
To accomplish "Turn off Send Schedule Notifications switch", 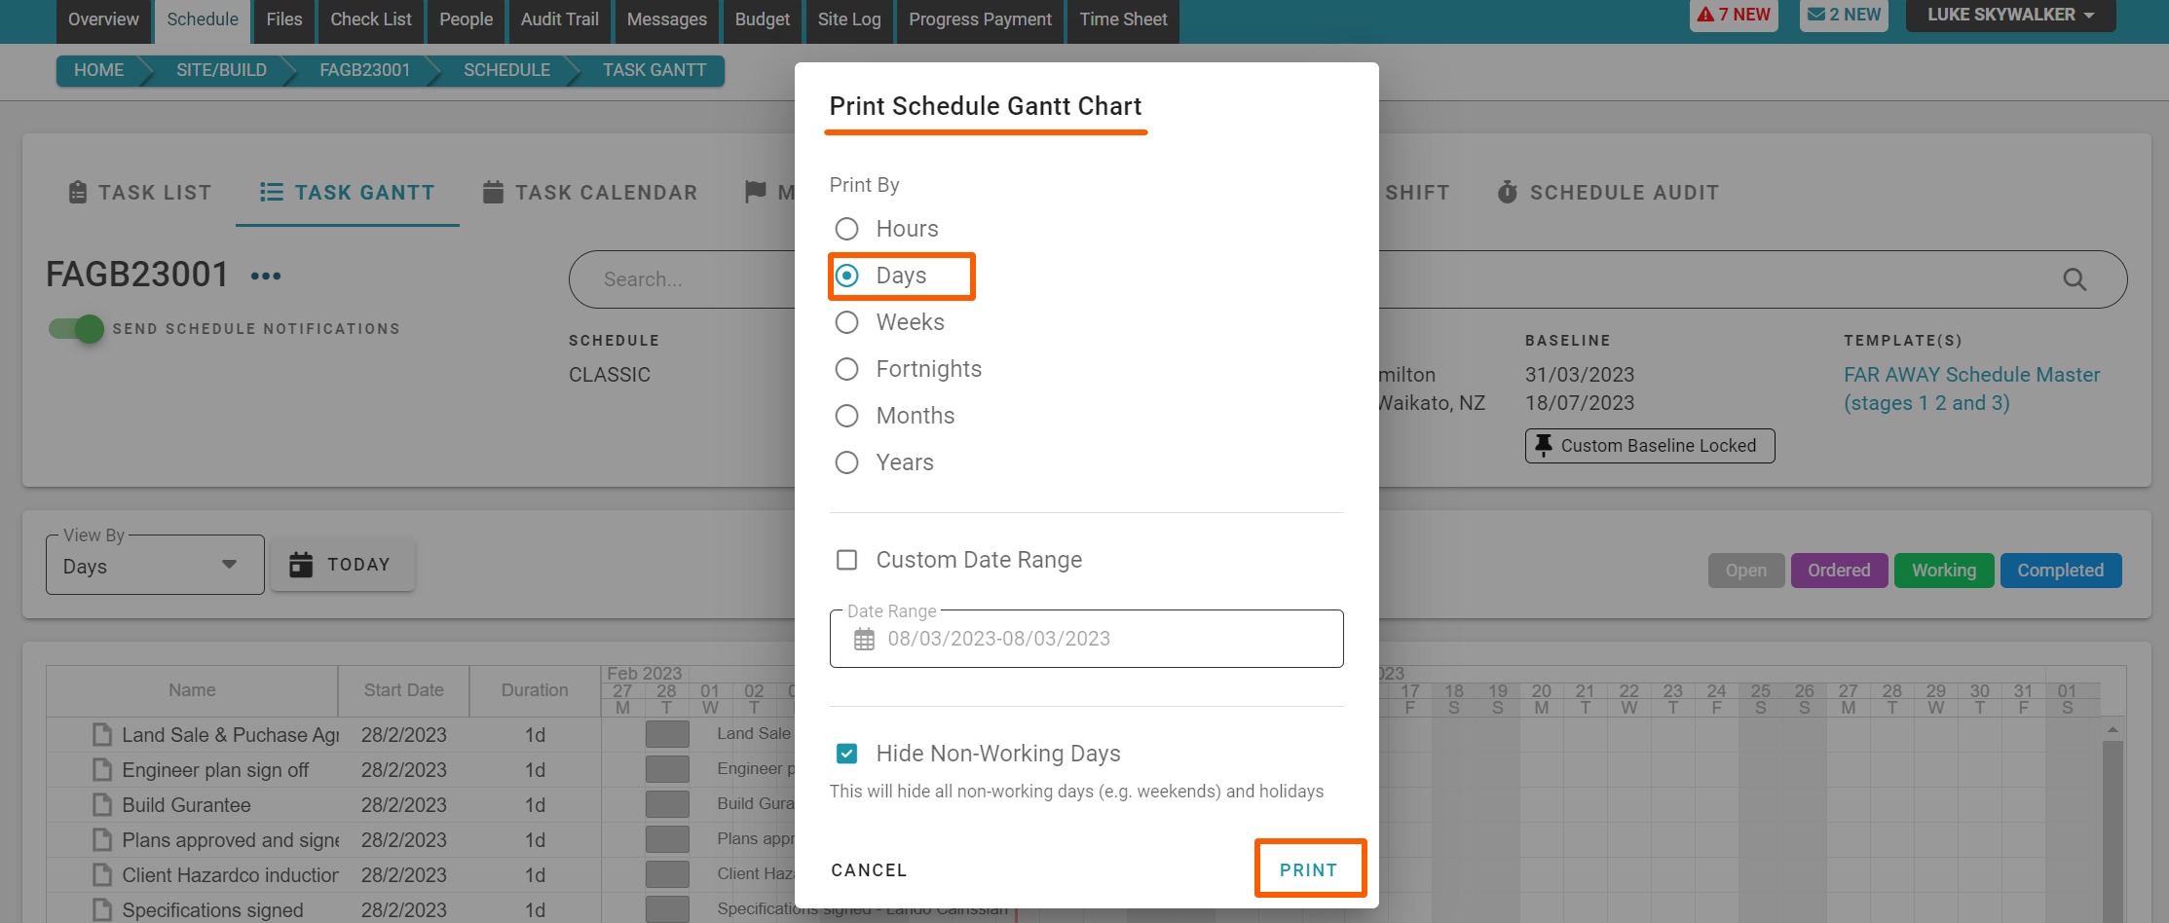I will pos(77,329).
